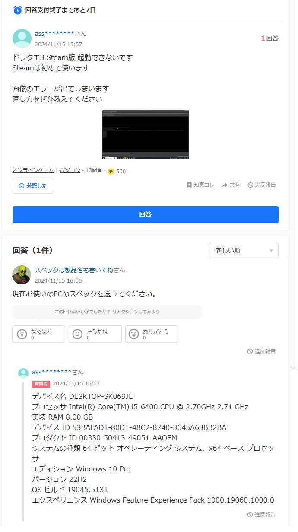Open the スペックは製品名も書いてね profile link
This screenshot has height=532, width=298.
coord(74,270)
